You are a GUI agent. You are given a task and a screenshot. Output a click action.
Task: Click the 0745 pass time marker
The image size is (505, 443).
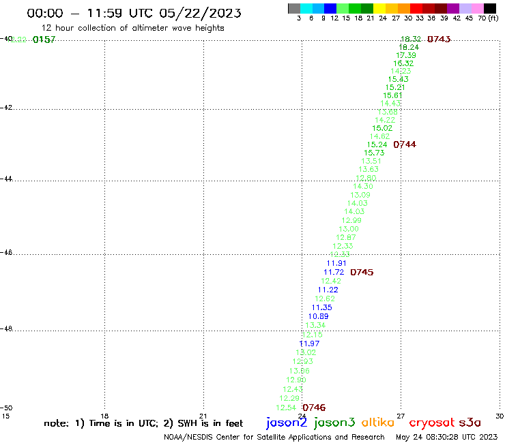[x=362, y=272]
